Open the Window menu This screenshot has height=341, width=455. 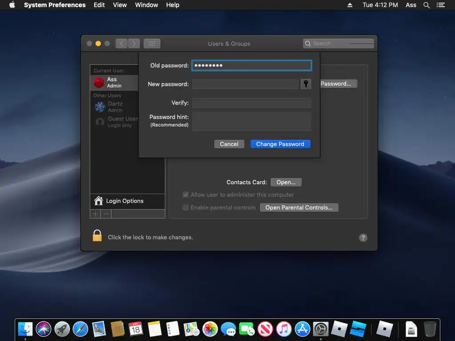[x=147, y=5]
